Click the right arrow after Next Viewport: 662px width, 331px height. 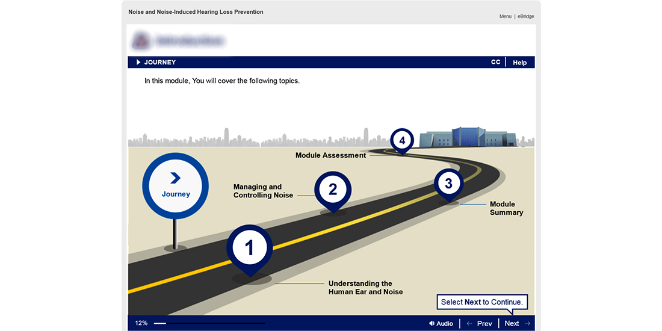coord(527,323)
